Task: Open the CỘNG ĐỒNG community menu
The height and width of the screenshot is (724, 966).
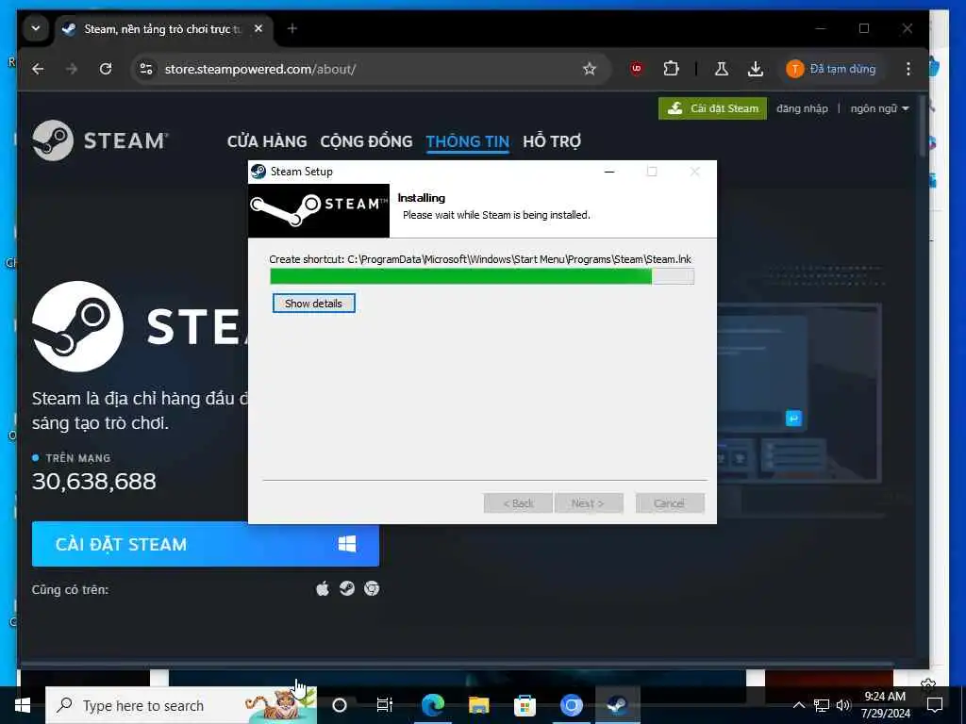Action: click(366, 141)
